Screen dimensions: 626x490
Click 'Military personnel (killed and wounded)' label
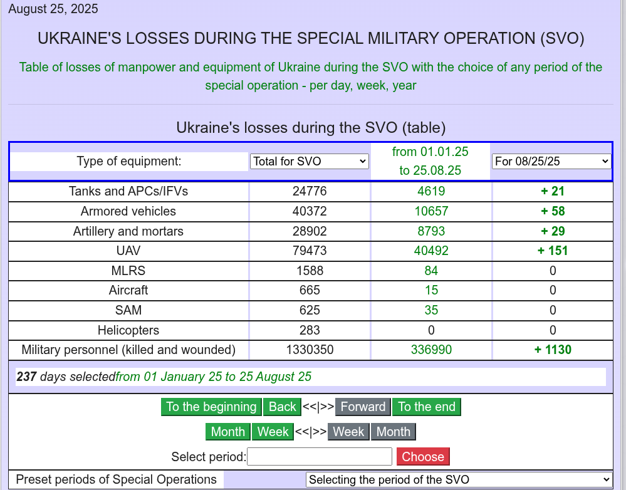click(x=128, y=350)
